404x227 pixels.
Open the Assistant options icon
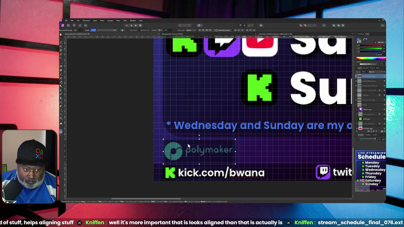(x=261, y=25)
